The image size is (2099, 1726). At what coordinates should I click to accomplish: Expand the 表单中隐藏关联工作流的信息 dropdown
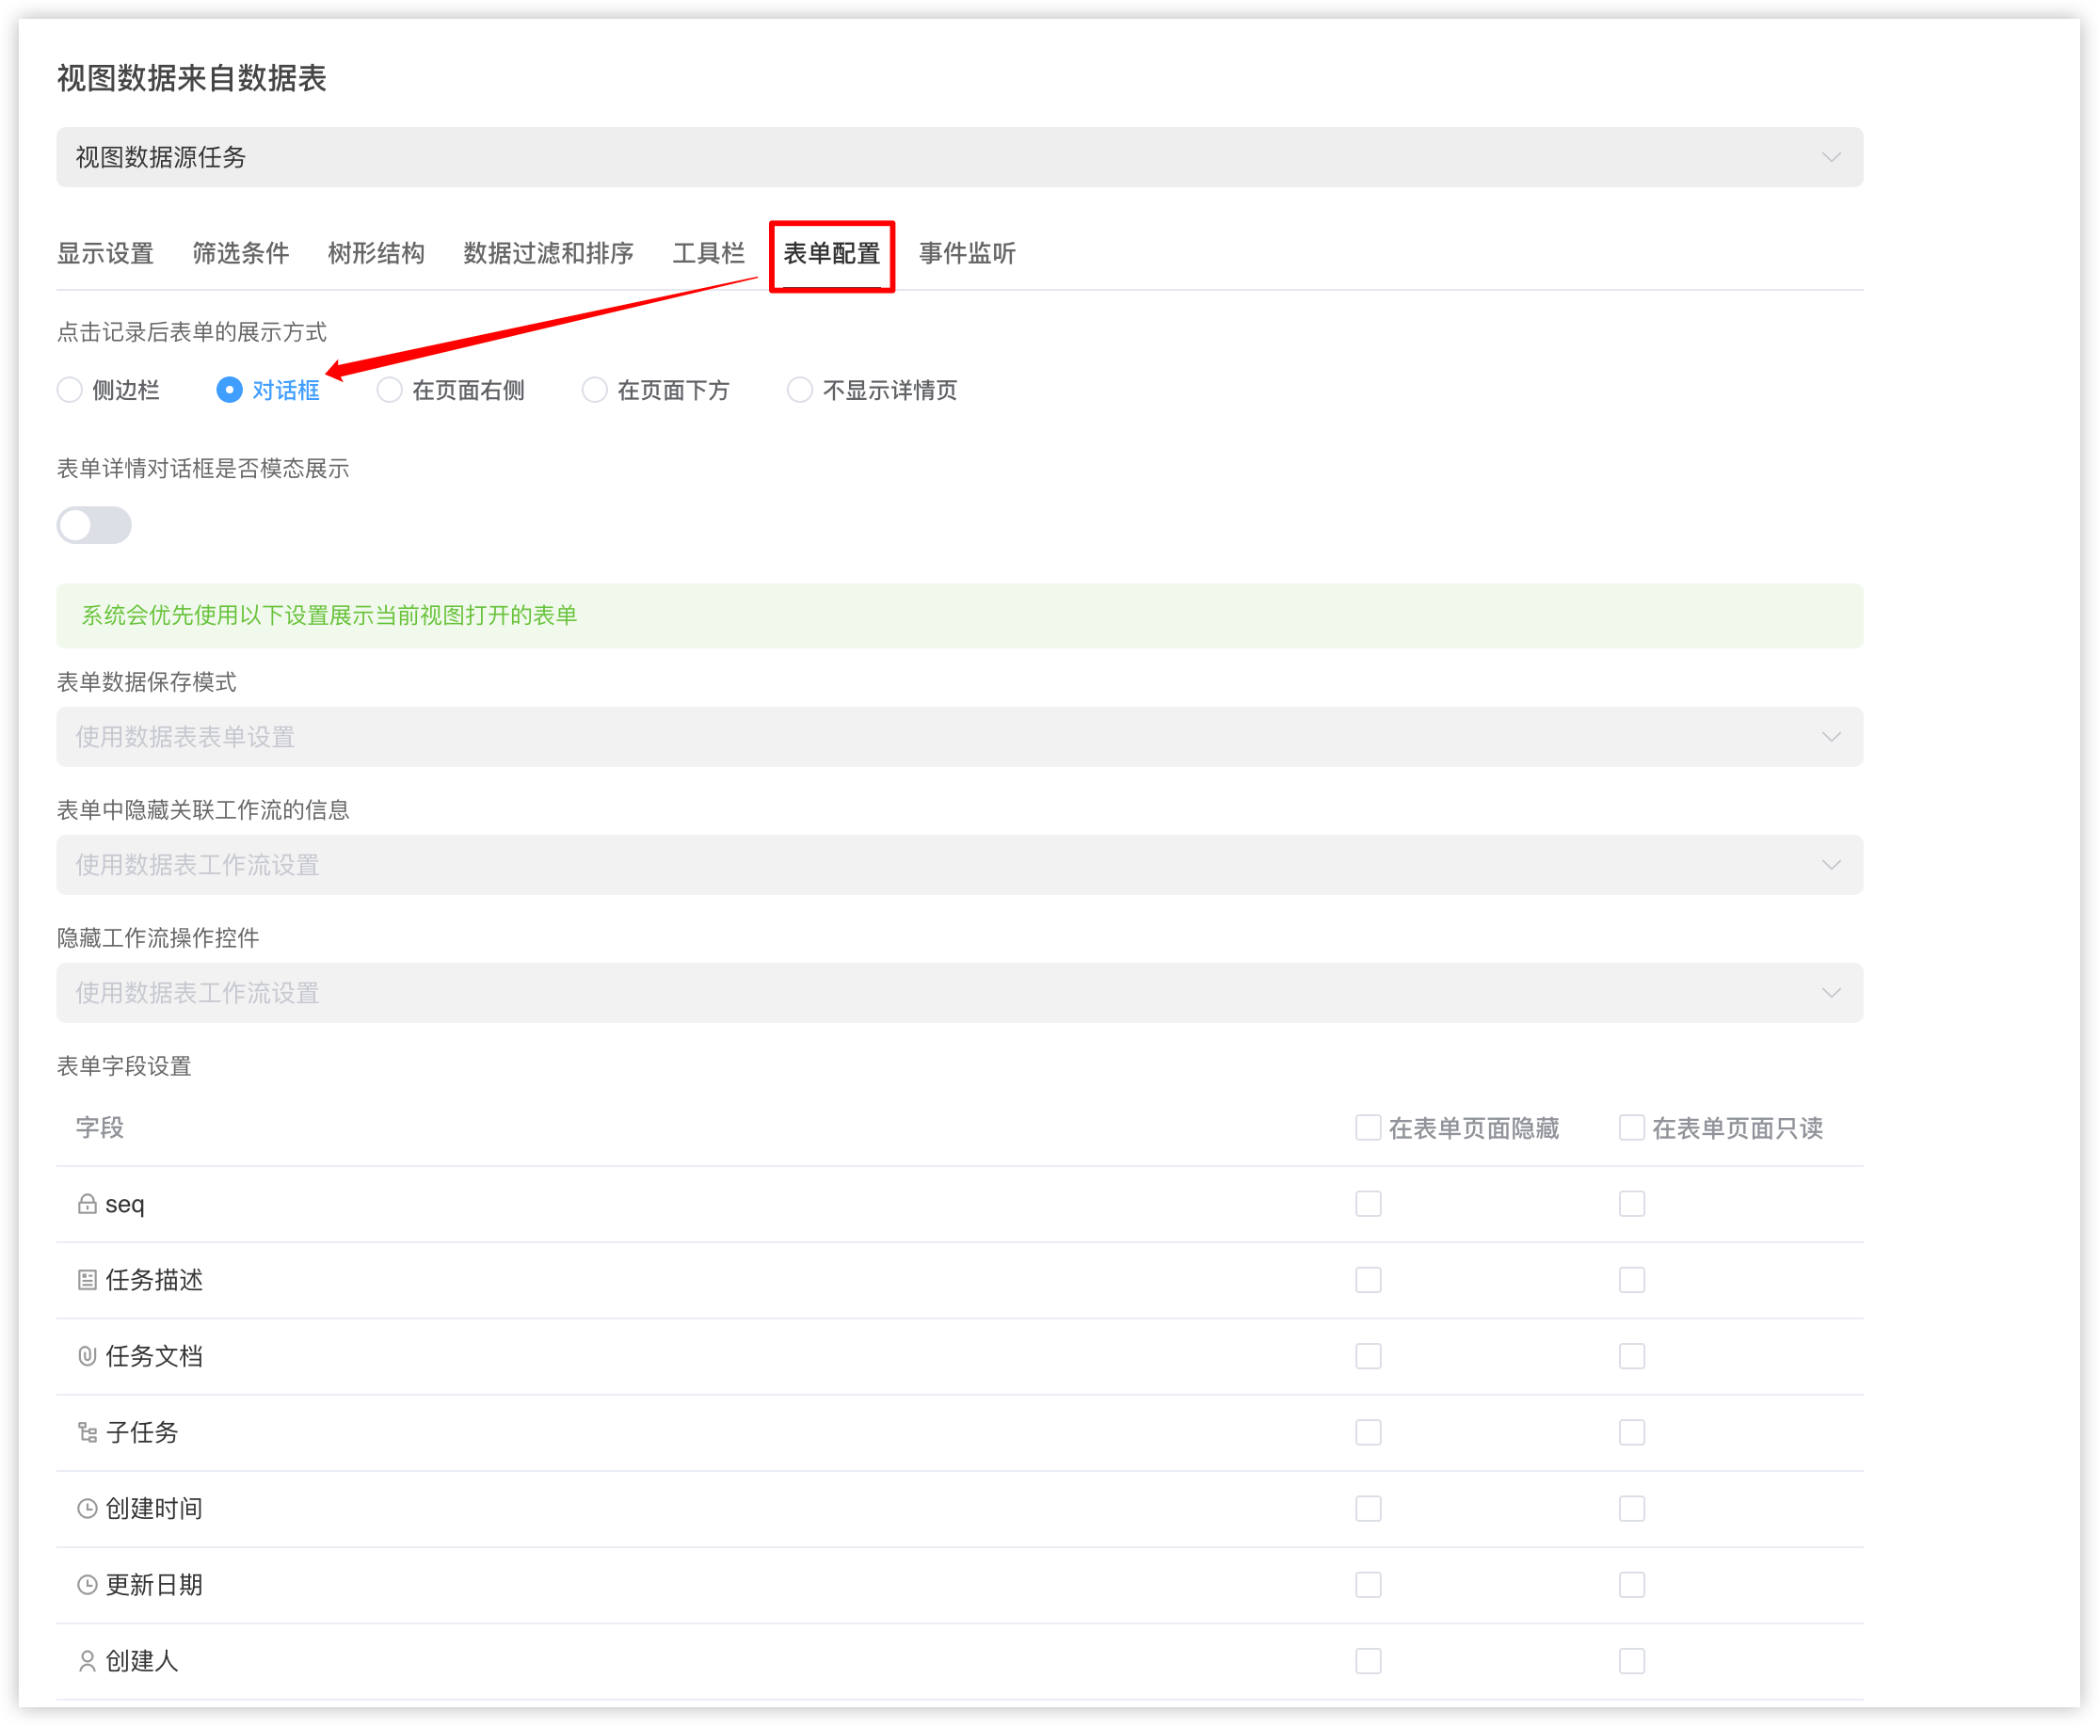[x=1831, y=864]
